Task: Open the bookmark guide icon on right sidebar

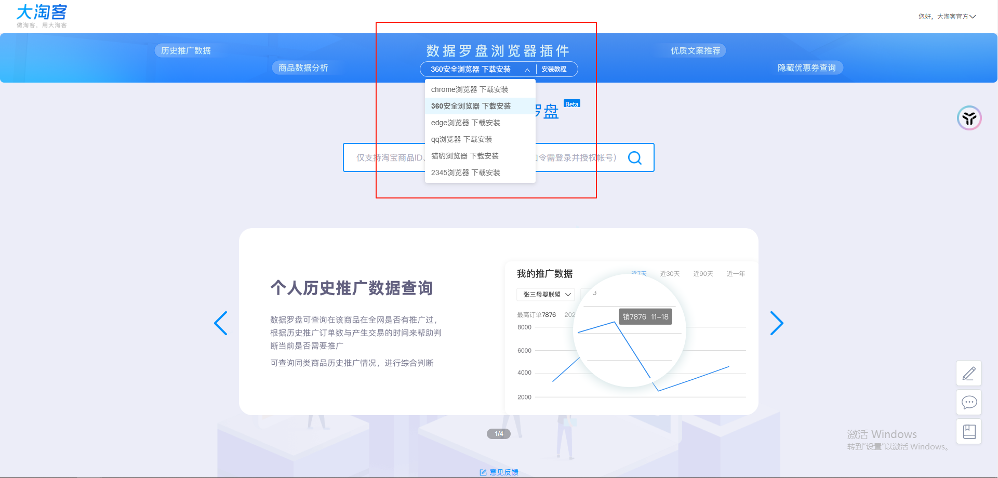Action: 968,431
